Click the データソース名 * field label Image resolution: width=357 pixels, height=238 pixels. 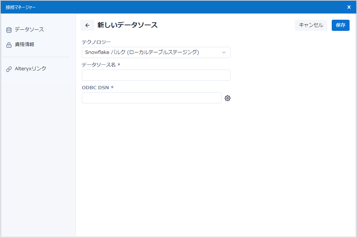pos(101,65)
